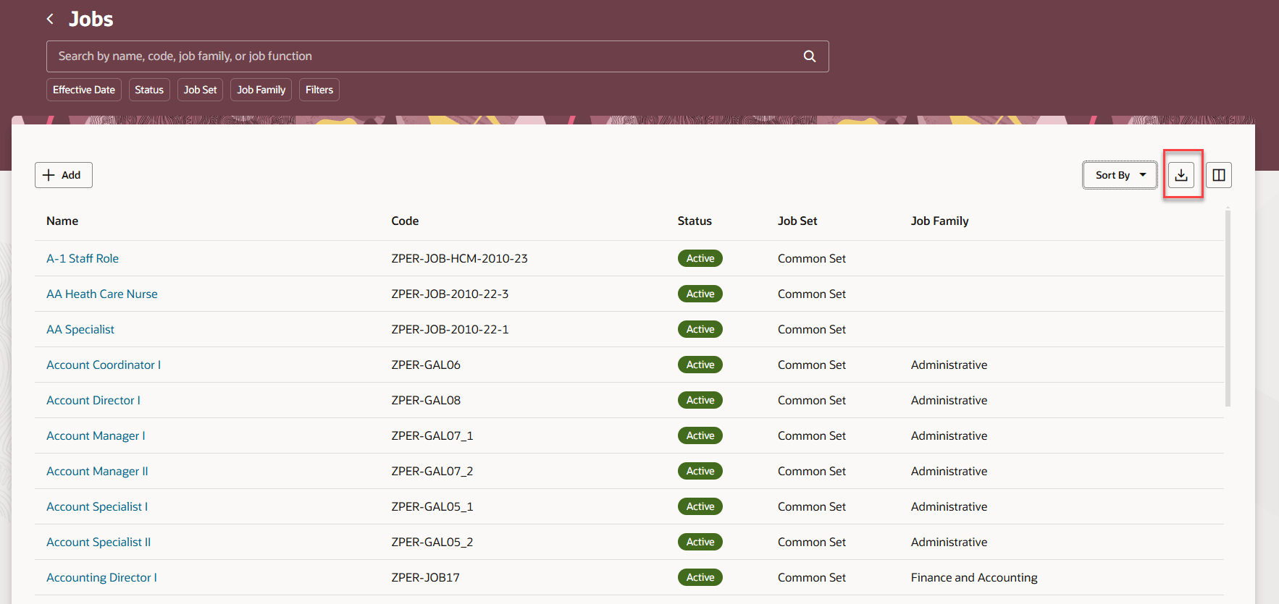Click the Jobs page heading

point(91,19)
